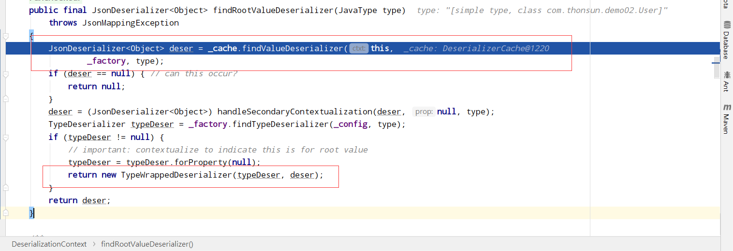733x251 pixels.
Task: Collapse the 'if (deser == null)' block
Action: coord(5,74)
